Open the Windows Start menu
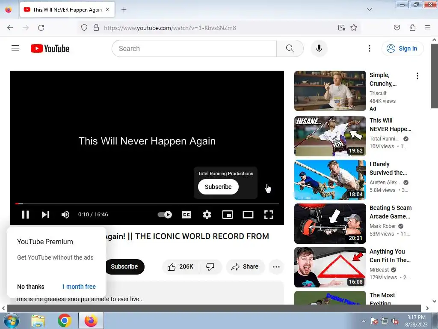Image resolution: width=438 pixels, height=329 pixels. click(x=11, y=320)
